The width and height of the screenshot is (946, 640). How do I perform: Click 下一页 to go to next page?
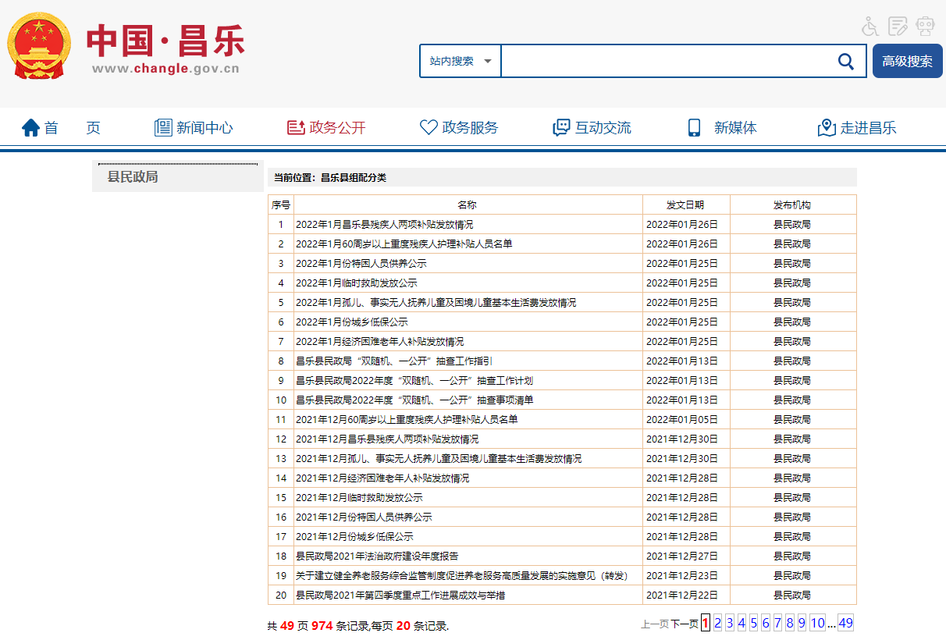tap(685, 624)
